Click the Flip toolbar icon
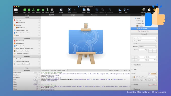171x96 pixels. (126, 11)
